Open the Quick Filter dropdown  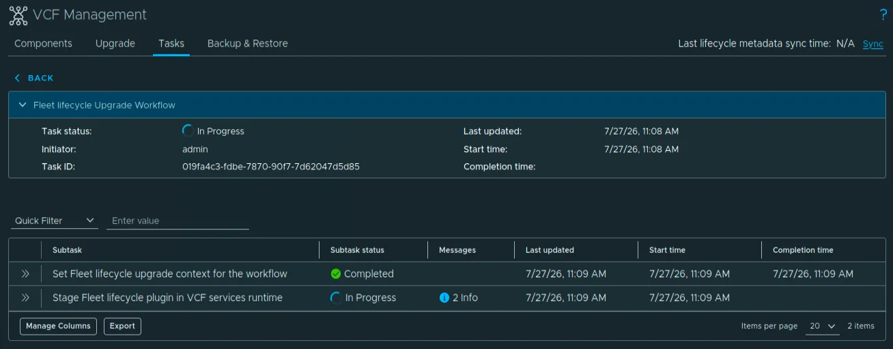pos(55,221)
